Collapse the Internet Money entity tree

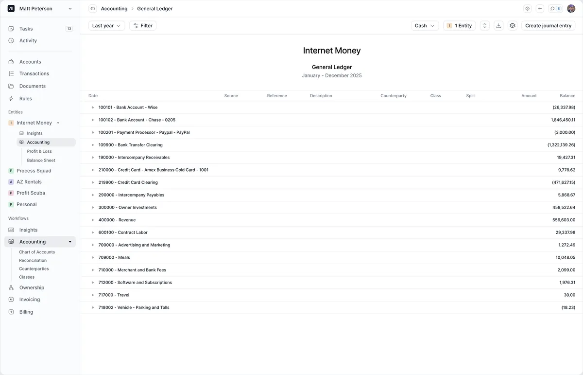[x=58, y=123]
